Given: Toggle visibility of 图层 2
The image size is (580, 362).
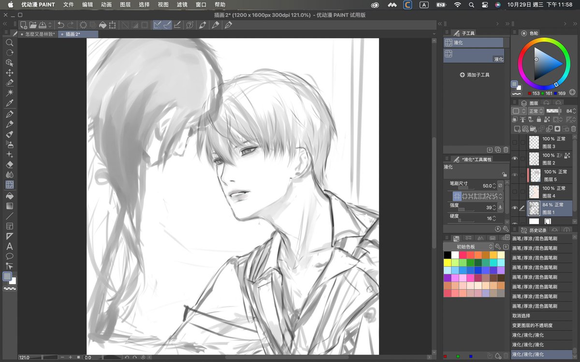Looking at the screenshot, I should tap(515, 159).
